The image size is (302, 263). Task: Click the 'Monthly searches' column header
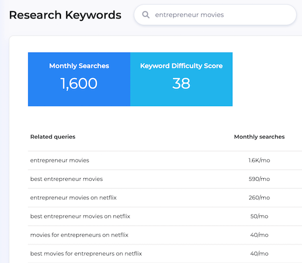tap(259, 137)
